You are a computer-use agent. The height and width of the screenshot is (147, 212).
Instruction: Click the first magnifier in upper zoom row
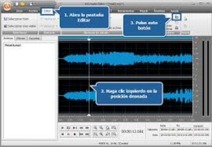[95, 128]
